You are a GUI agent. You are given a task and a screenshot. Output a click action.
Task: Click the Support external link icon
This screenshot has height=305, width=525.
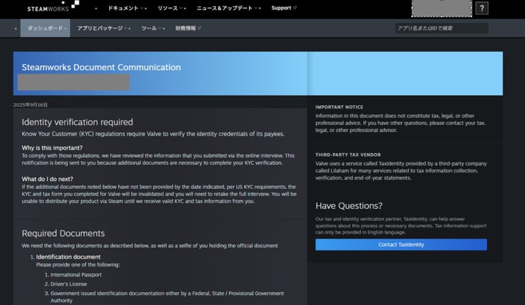[295, 8]
